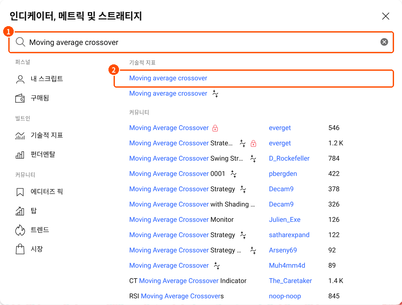The width and height of the screenshot is (402, 305).
Task: Click lock icon on everget 1.2 K row
Action: coord(253,143)
